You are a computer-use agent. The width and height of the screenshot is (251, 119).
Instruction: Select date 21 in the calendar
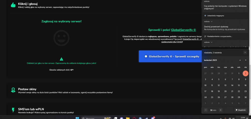(x=232, y=91)
